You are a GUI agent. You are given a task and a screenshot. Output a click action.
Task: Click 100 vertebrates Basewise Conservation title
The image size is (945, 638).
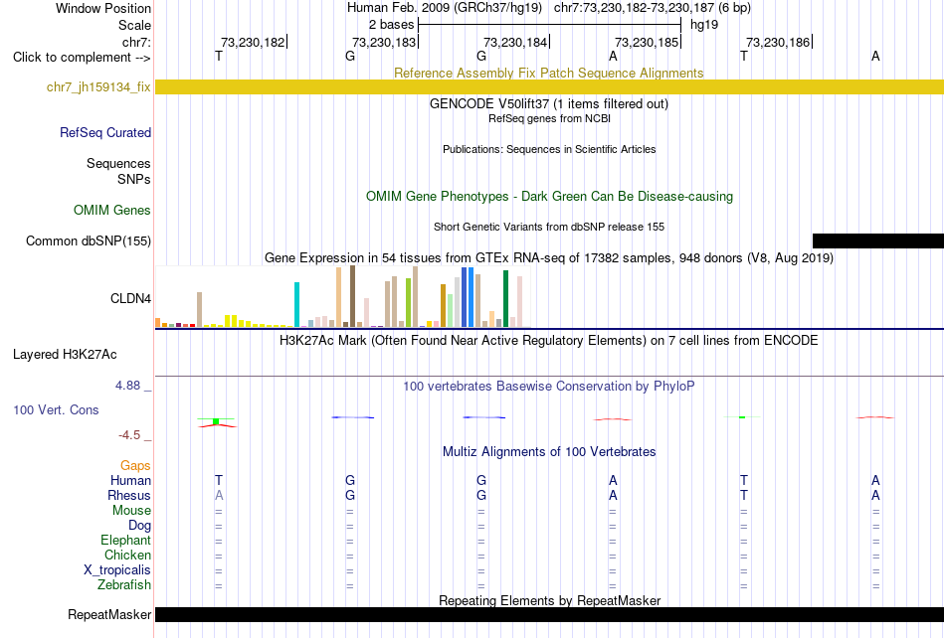tap(549, 387)
